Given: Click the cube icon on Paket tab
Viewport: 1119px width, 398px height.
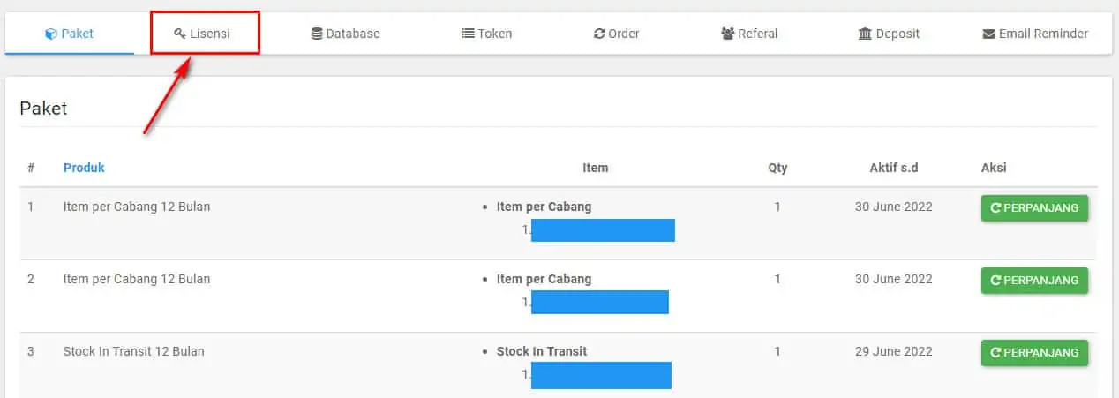Looking at the screenshot, I should (50, 34).
